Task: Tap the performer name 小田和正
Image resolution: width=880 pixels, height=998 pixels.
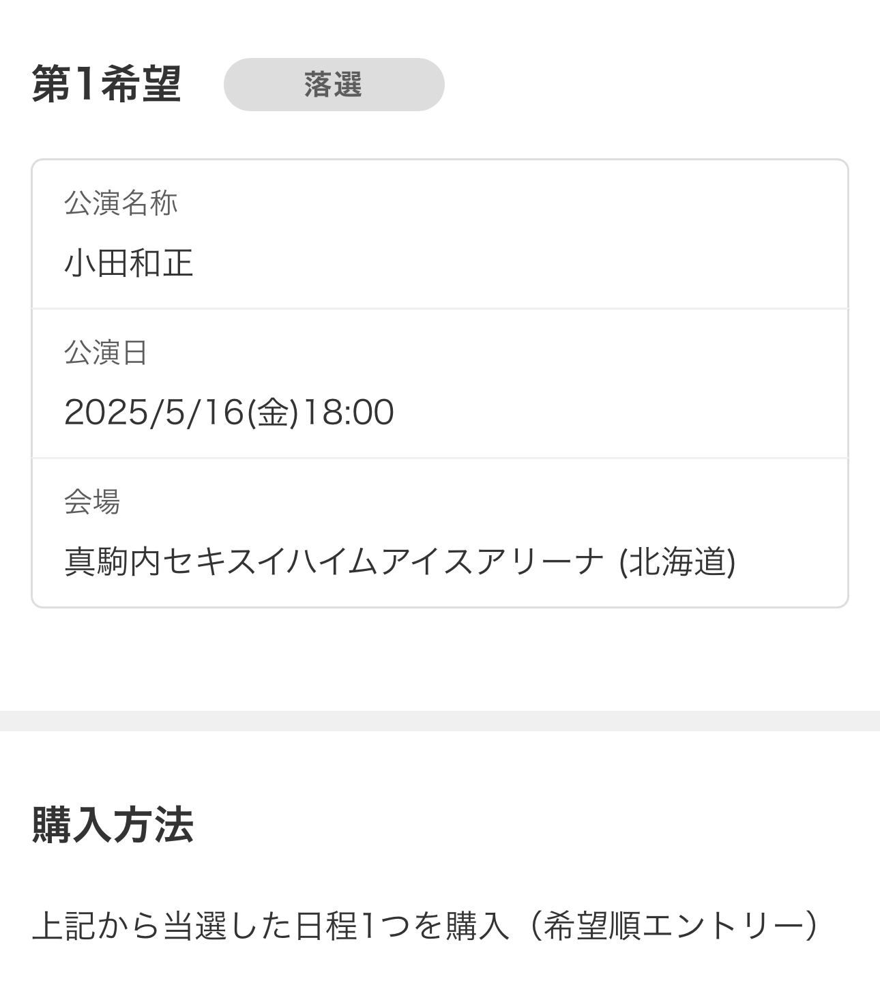Action: pos(129,263)
